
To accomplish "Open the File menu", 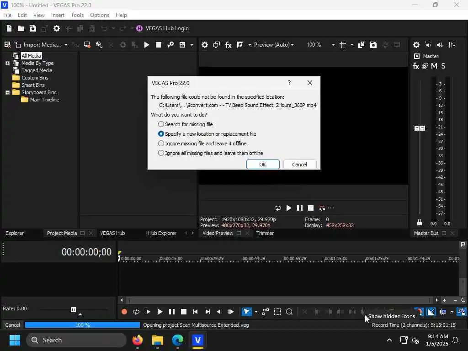I will 7,15.
